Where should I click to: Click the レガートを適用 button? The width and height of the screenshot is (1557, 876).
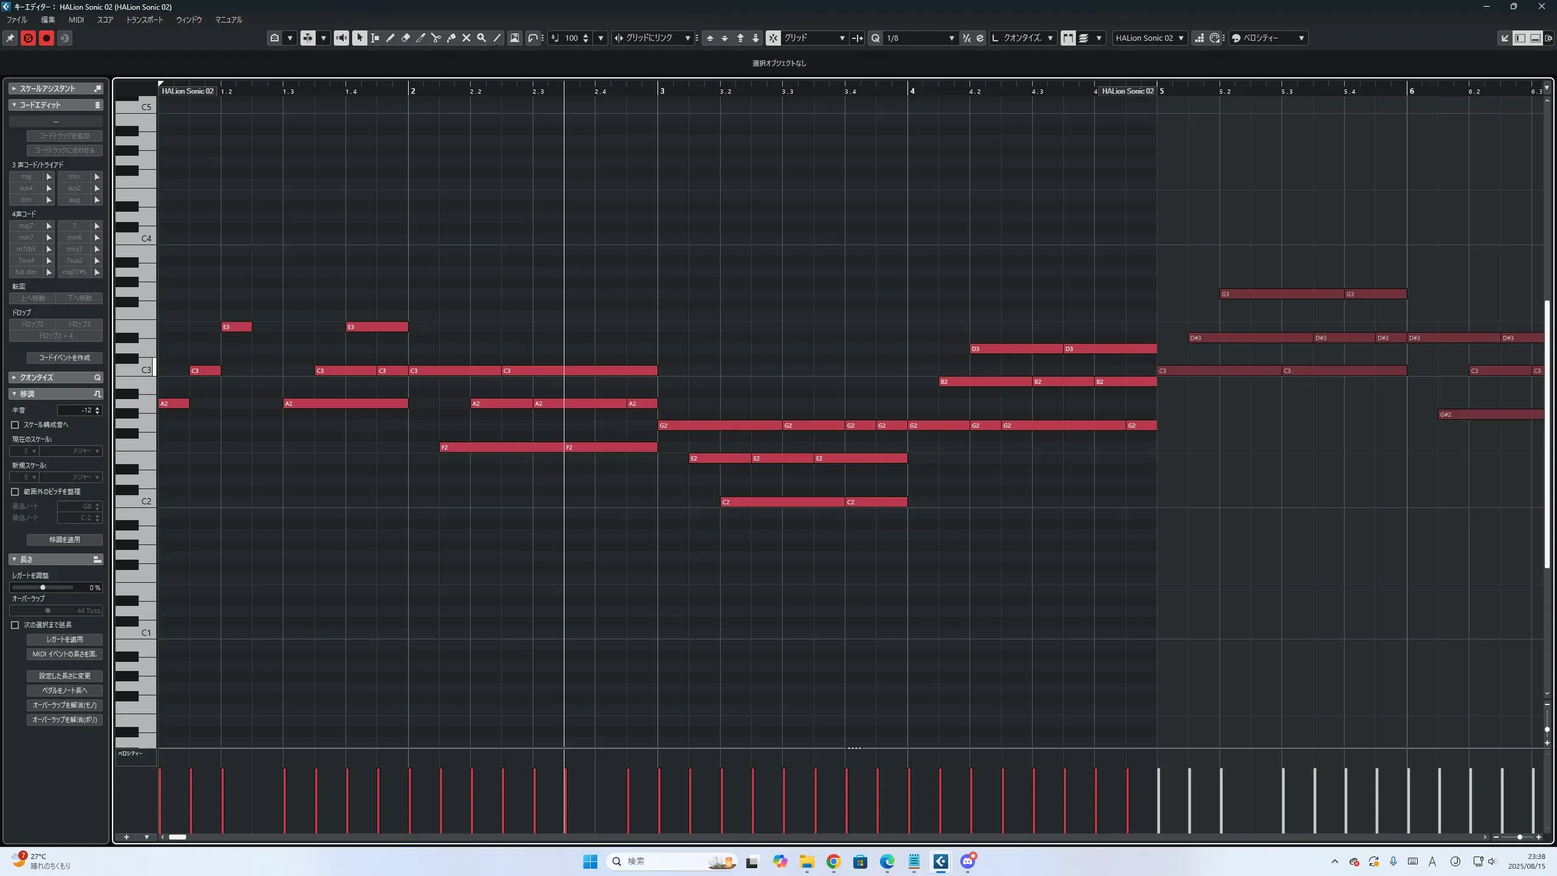(x=64, y=639)
